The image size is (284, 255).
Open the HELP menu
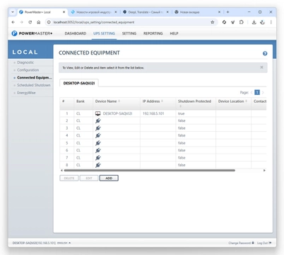pos(174,33)
